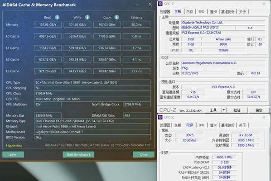271x181 pixels.
Task: Click the Read info icon
Action: [x=57, y=17]
